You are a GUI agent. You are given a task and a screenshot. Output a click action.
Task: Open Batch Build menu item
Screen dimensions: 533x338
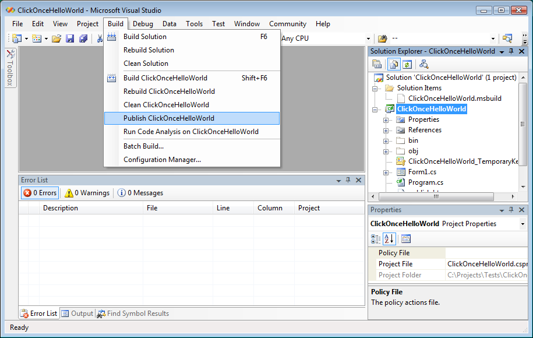(192, 146)
